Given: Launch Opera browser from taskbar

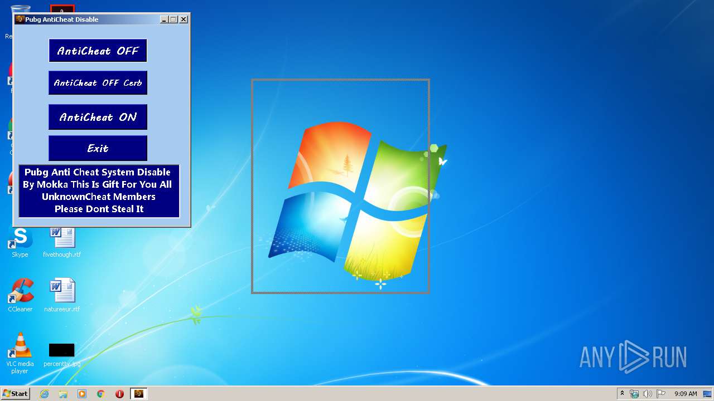Looking at the screenshot, I should [x=119, y=394].
